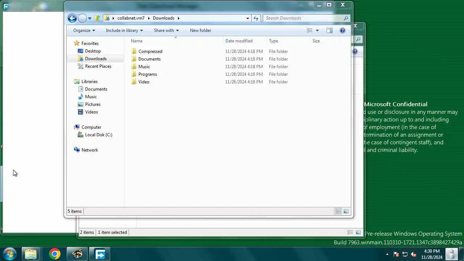
Task: Click the Compressed folder name
Action: point(150,51)
